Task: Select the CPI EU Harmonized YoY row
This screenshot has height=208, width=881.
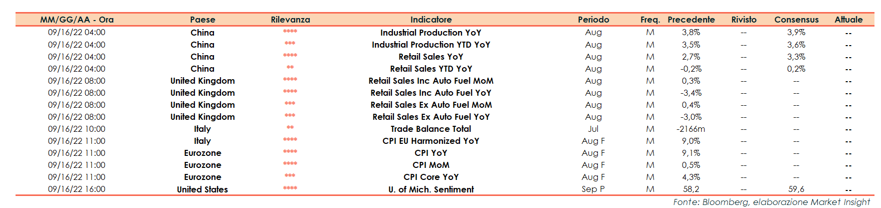Action: point(431,141)
